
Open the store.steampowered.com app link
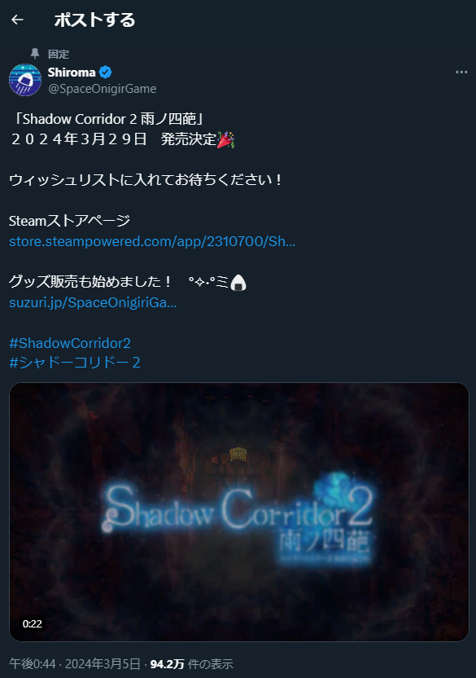point(152,241)
